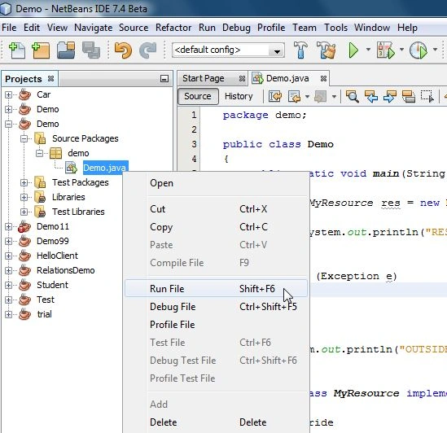Toggle the History view button
This screenshot has height=433, width=447.
pyautogui.click(x=239, y=96)
